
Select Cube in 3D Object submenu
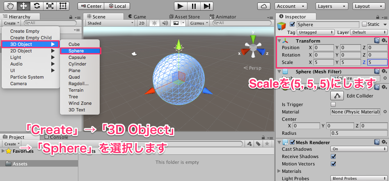[80, 44]
